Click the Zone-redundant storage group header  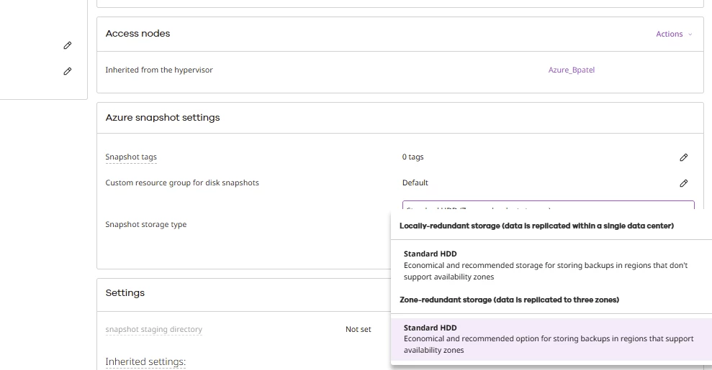(509, 300)
